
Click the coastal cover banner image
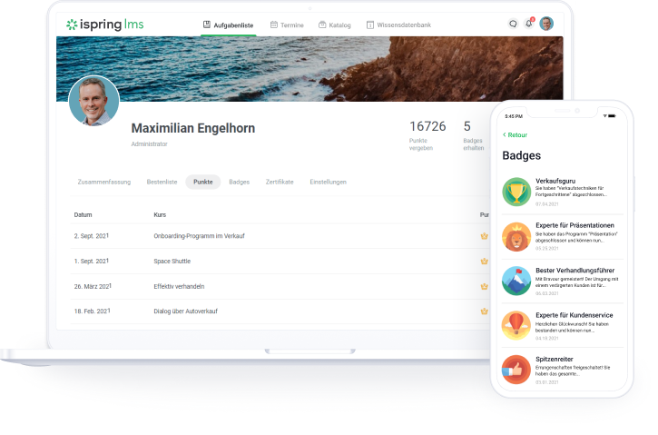click(x=309, y=69)
